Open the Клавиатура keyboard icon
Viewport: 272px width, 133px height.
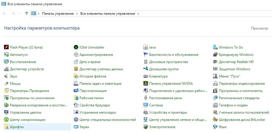tap(146, 76)
